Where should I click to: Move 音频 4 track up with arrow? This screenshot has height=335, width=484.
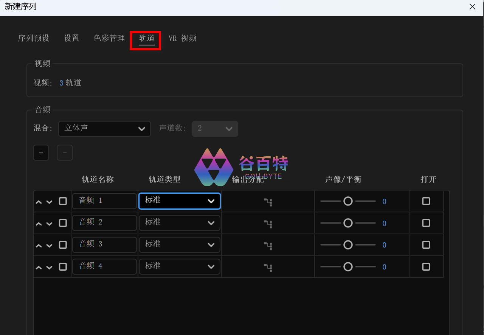[x=39, y=268]
